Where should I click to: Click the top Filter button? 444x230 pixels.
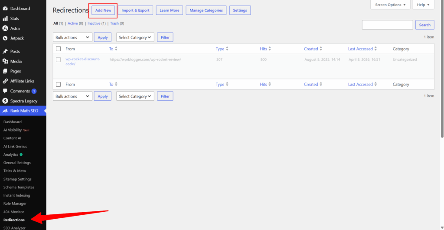click(x=165, y=37)
